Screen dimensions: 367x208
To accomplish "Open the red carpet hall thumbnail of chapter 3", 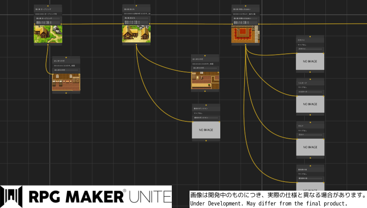I will [245, 34].
